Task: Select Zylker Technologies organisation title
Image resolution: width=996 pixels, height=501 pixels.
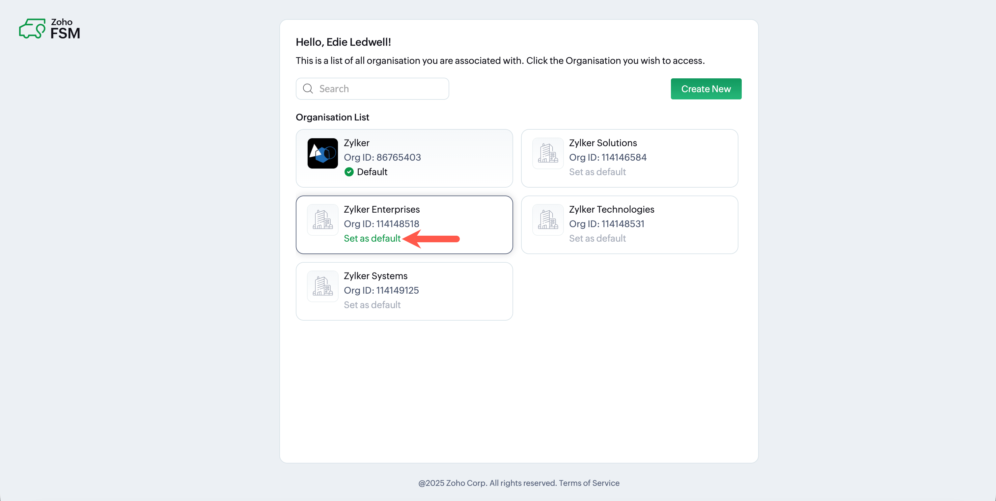Action: point(611,209)
